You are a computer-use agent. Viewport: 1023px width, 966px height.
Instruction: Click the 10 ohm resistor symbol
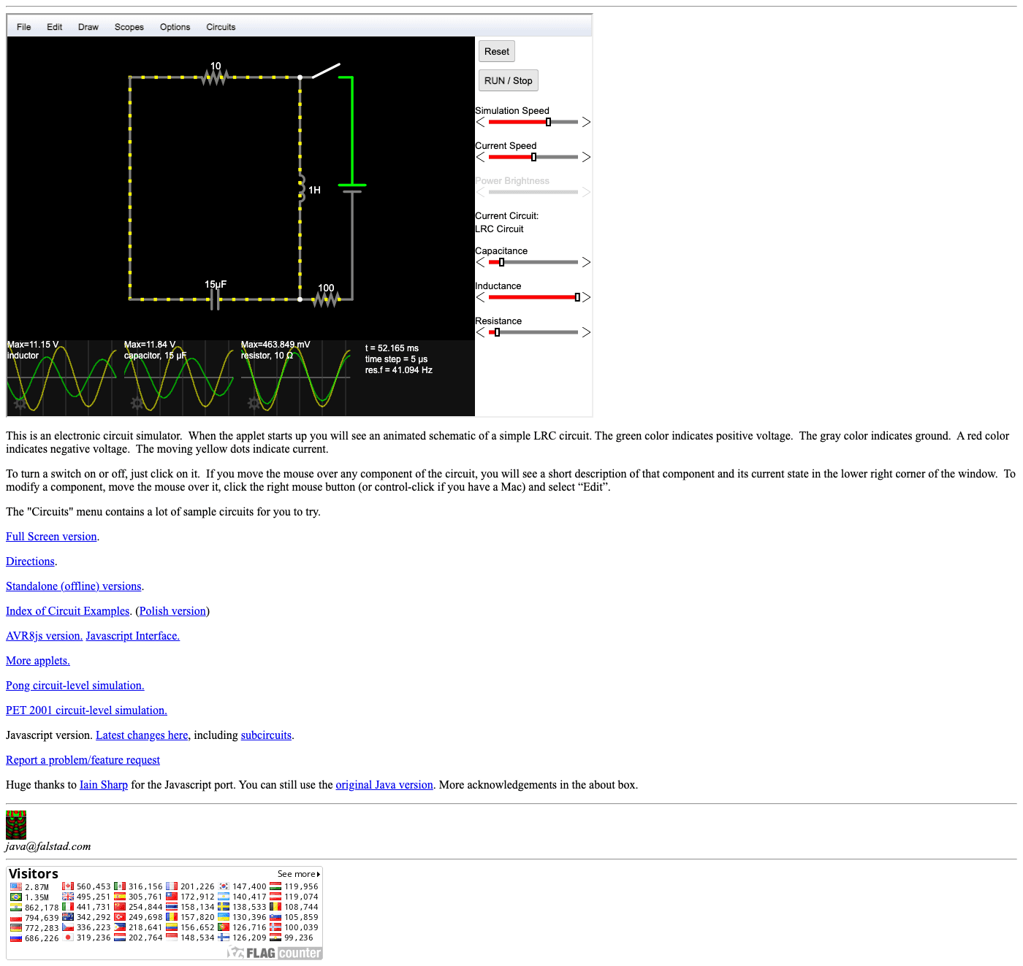[x=215, y=77]
